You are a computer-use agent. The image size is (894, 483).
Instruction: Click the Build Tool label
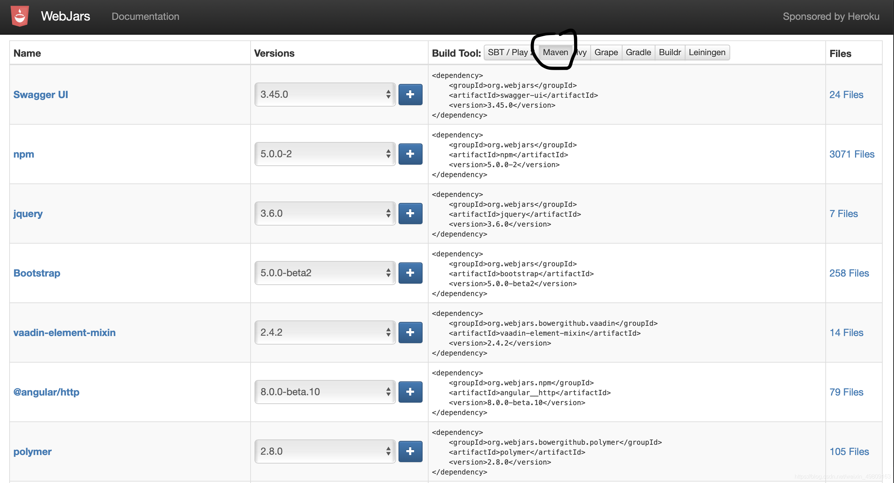coord(456,53)
